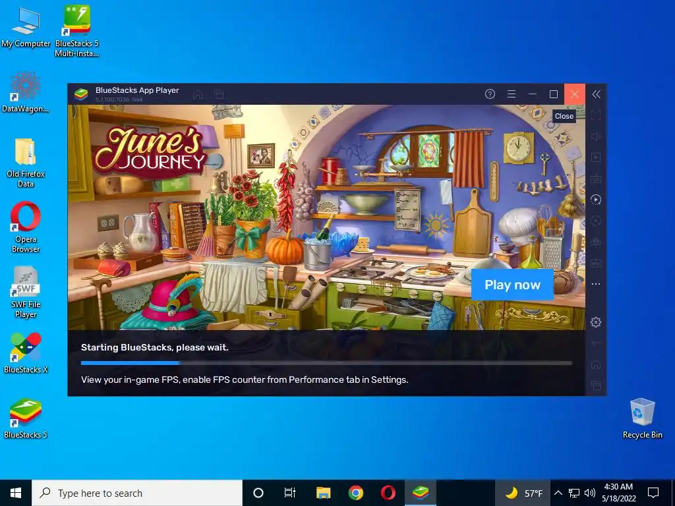
Task: Click the taskbar search box
Action: pyautogui.click(x=137, y=493)
